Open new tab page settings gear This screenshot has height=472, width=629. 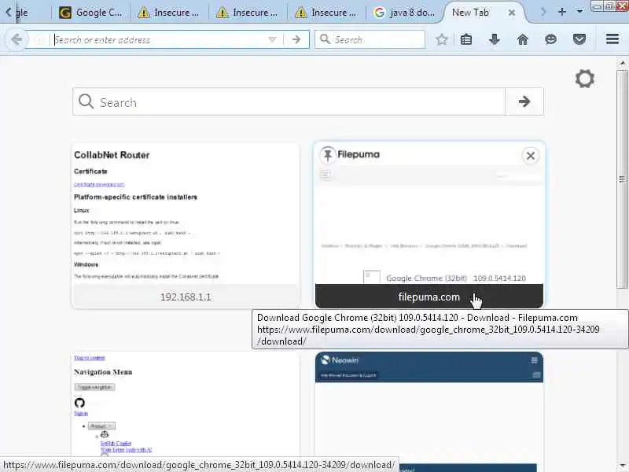tap(584, 79)
